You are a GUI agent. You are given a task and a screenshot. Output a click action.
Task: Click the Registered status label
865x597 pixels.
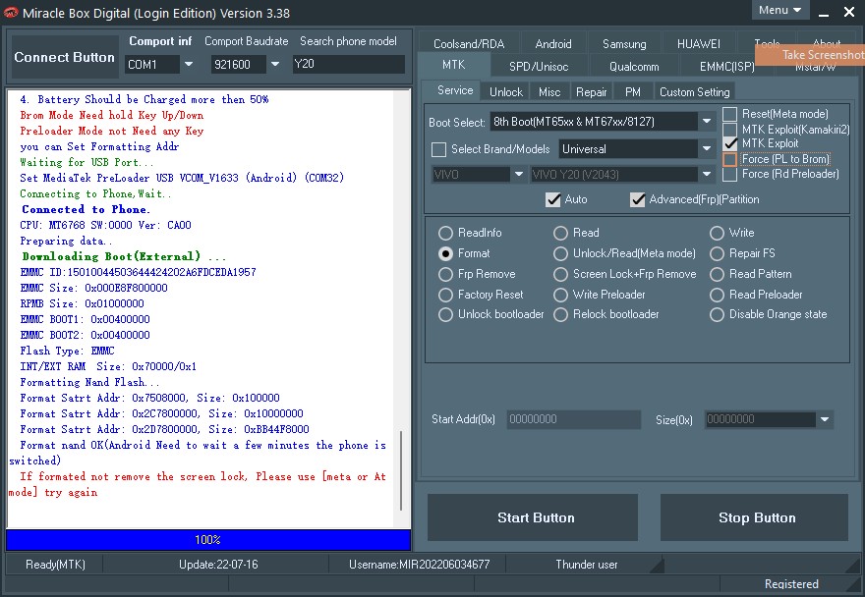tap(791, 584)
